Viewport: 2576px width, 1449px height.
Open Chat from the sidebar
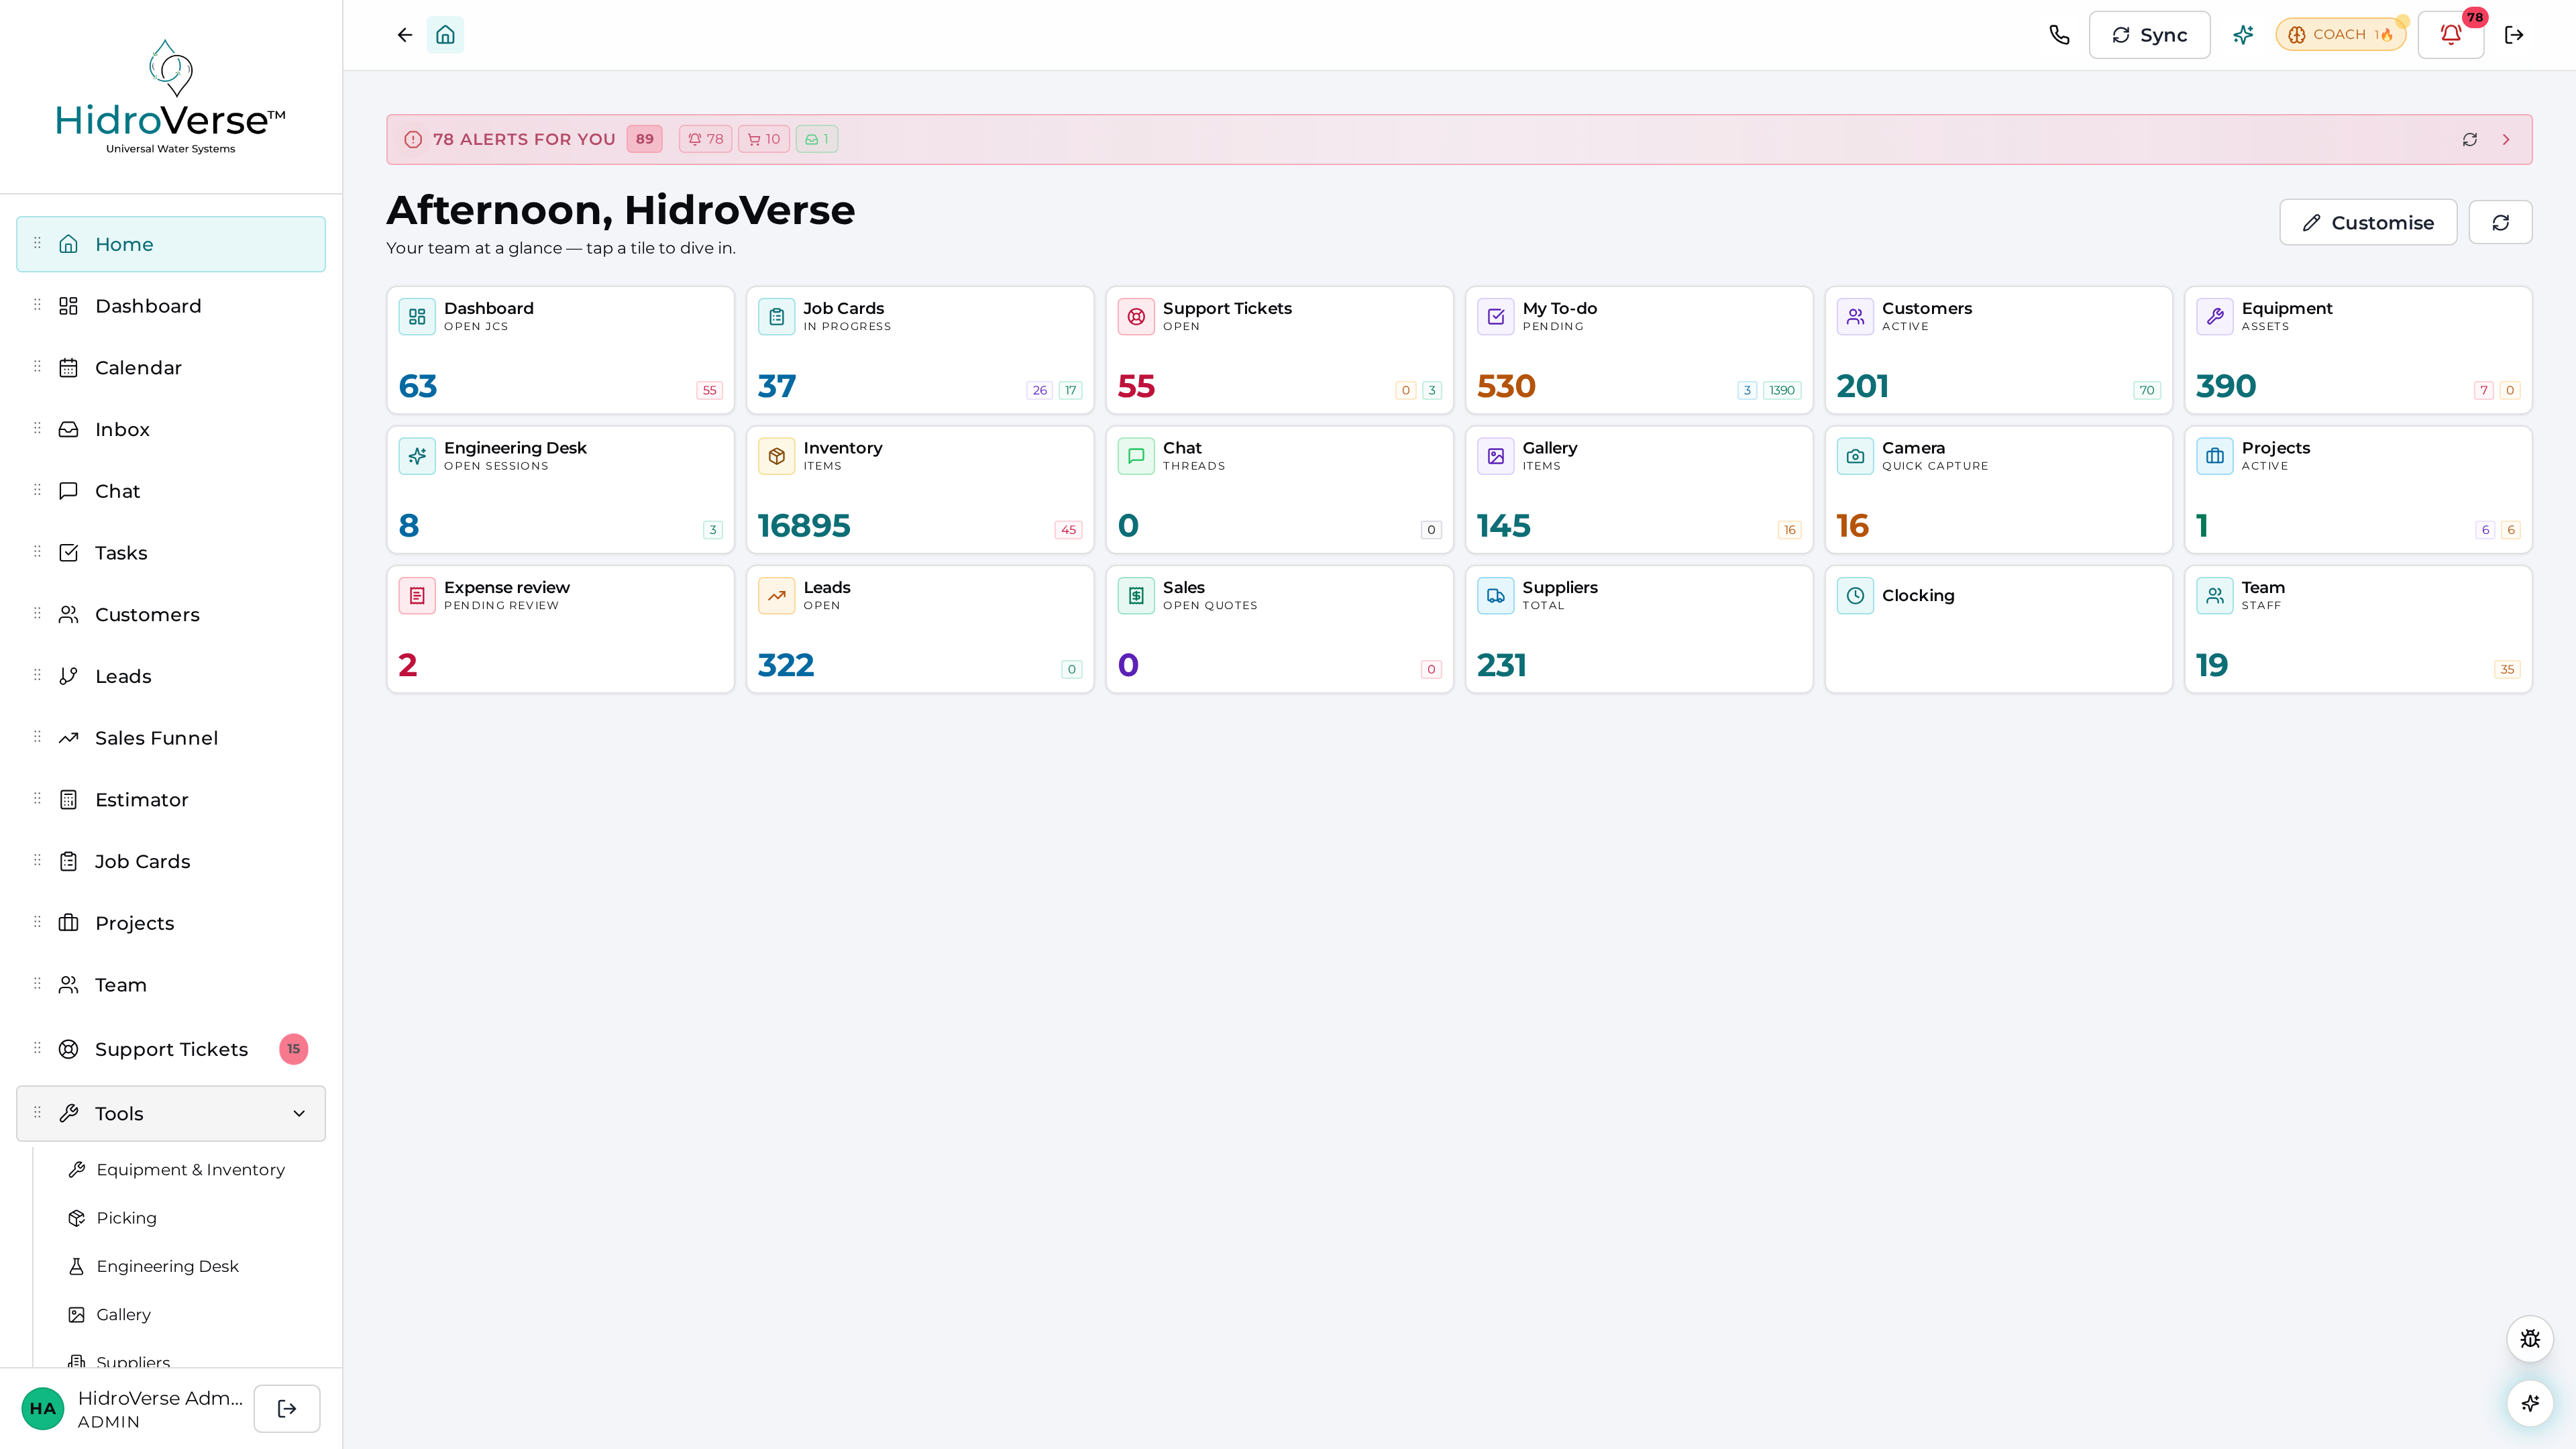[x=171, y=491]
